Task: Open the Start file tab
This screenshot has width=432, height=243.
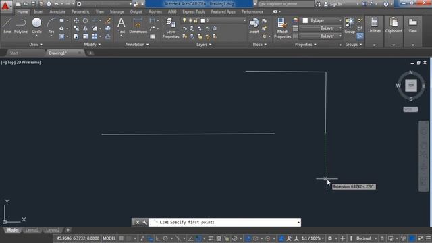Action: click(x=13, y=53)
